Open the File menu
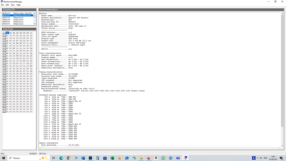The height and width of the screenshot is (161, 286). pyautogui.click(x=2, y=5)
